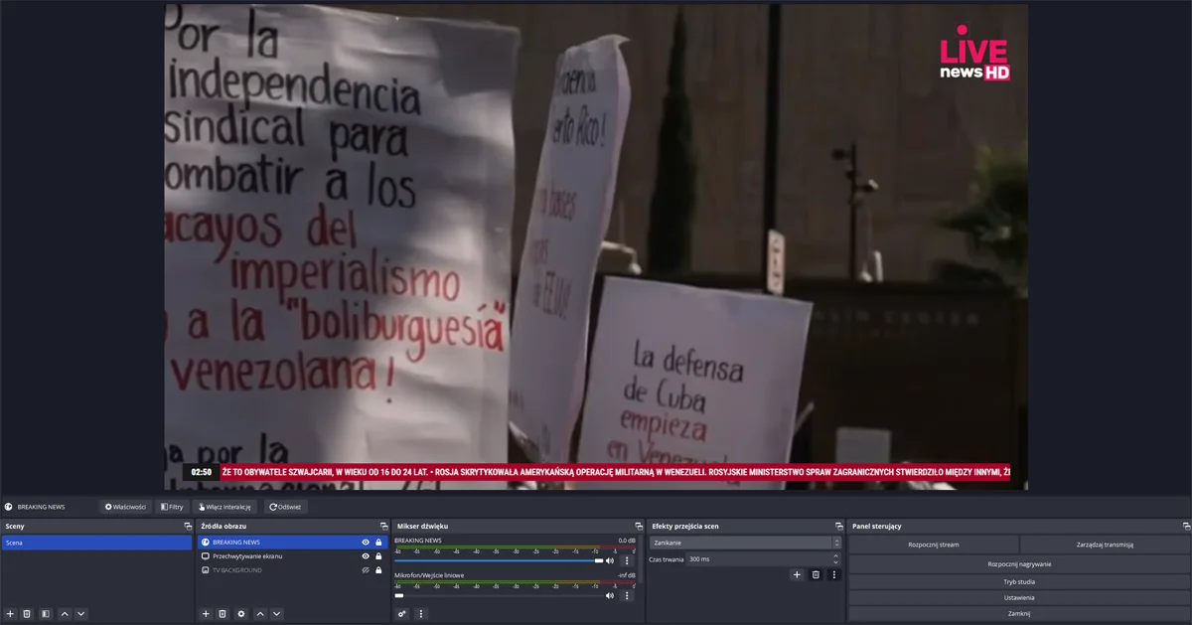Hide the BREAKING NEWS source via eye icon
Image resolution: width=1192 pixels, height=625 pixels.
366,543
